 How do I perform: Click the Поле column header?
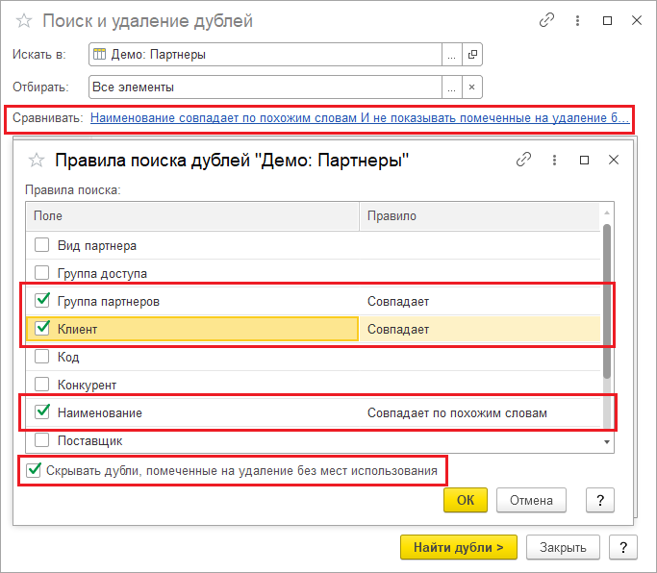tap(192, 216)
